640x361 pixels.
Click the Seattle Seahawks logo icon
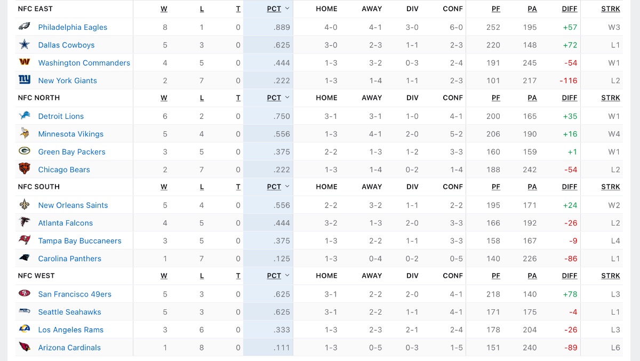pos(25,311)
